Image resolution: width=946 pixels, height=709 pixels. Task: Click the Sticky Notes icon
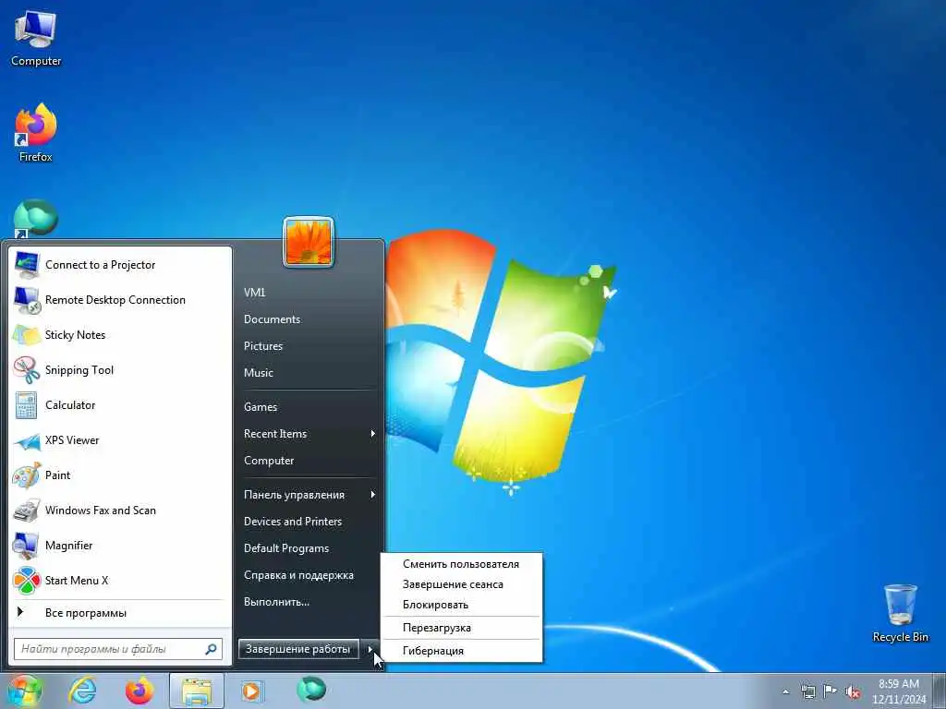click(27, 334)
